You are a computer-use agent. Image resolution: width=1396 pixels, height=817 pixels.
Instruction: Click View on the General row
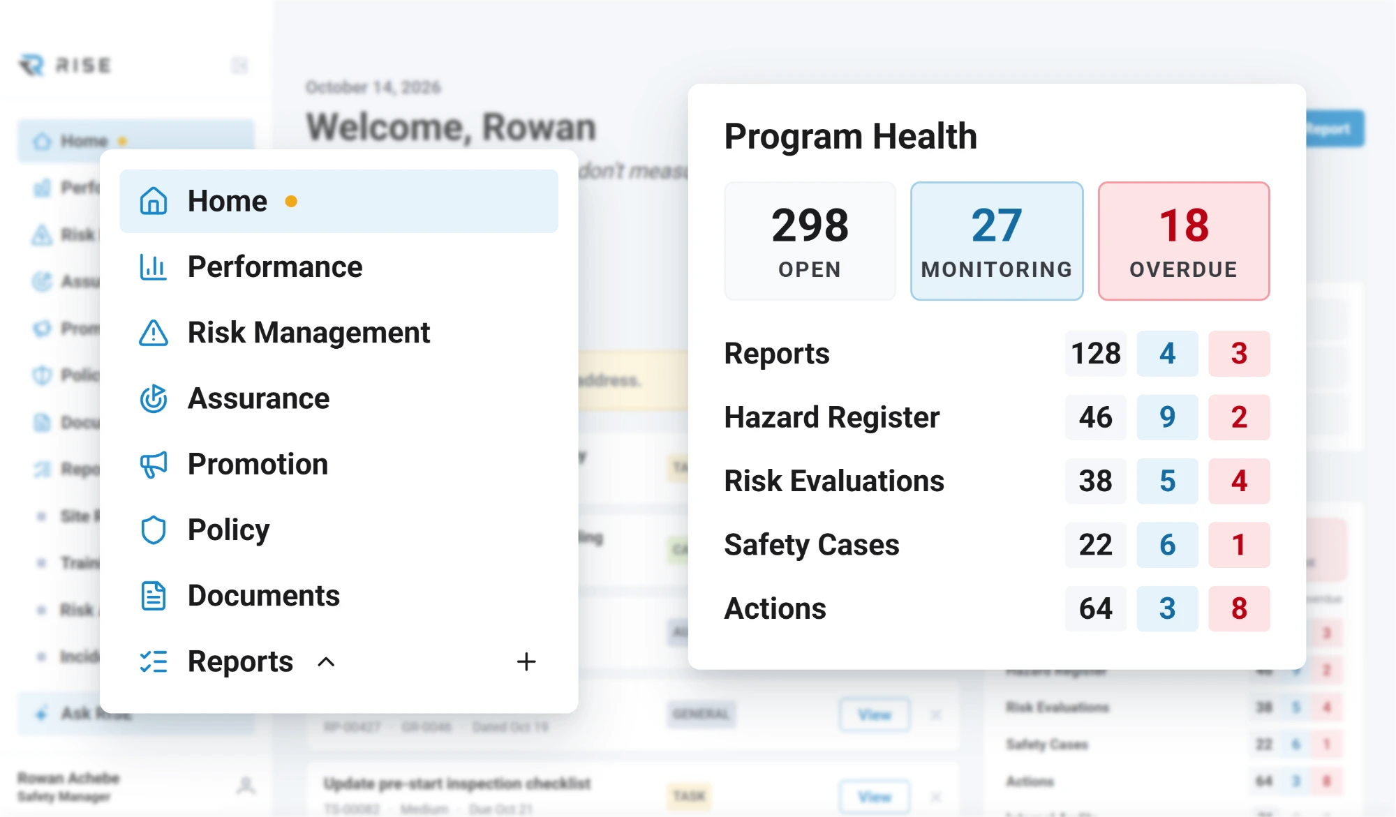[875, 714]
